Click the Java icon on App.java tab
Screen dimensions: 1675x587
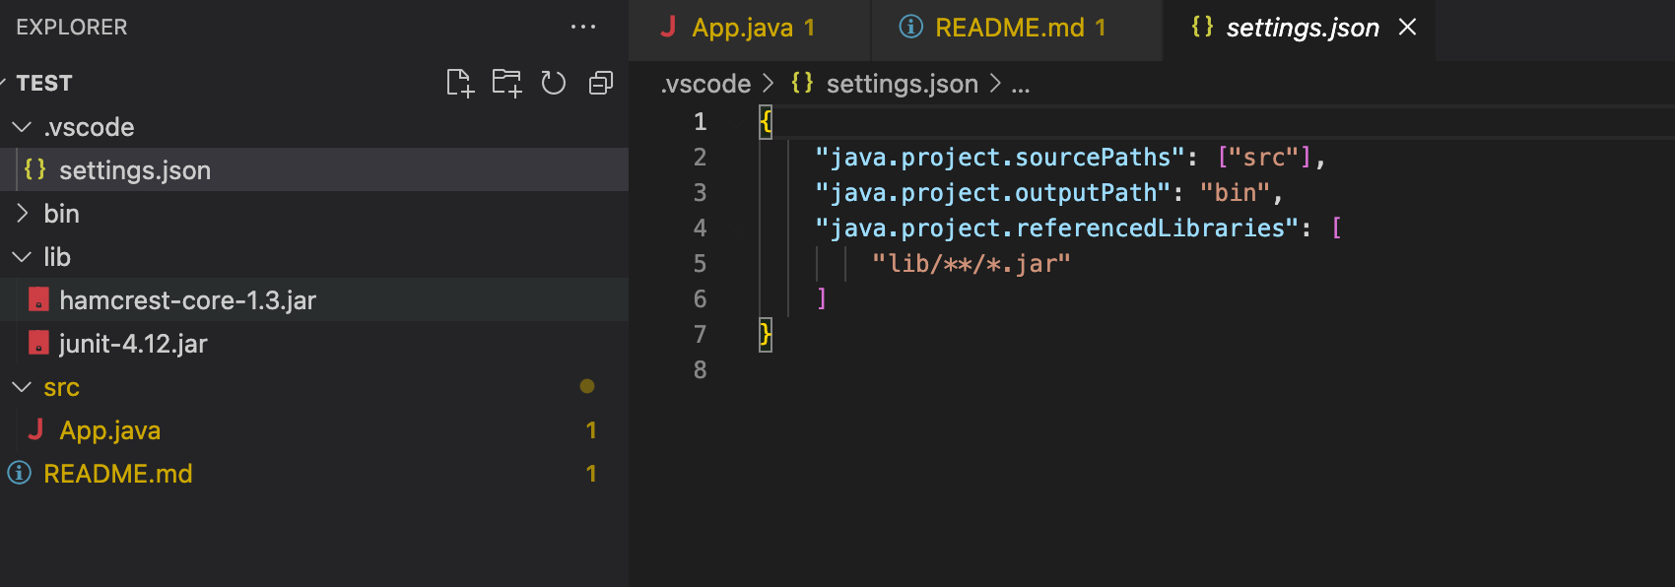[668, 27]
